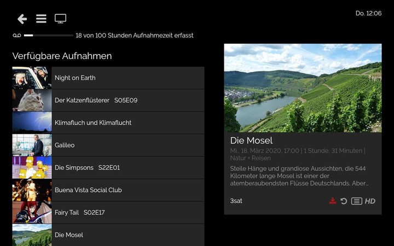Click the large Mosel river preview image
Viewport: 394px width, 246px height.
(x=303, y=88)
